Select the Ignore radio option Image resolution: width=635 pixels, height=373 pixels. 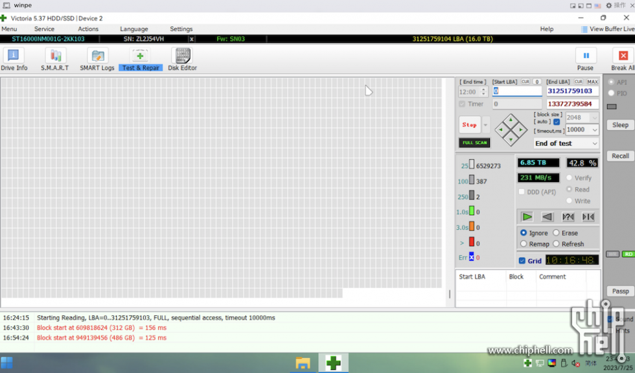(524, 232)
